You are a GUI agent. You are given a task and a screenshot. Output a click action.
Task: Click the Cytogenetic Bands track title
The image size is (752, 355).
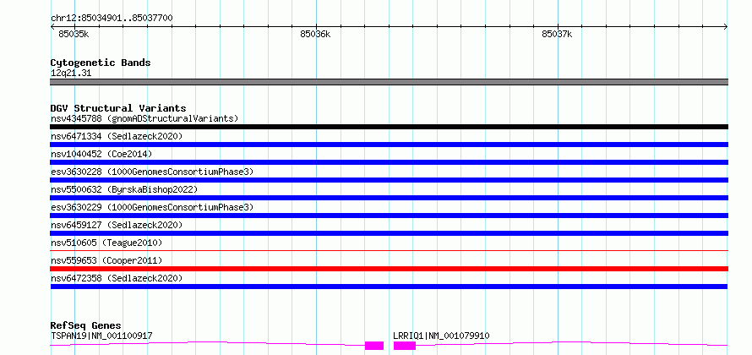pyautogui.click(x=101, y=63)
